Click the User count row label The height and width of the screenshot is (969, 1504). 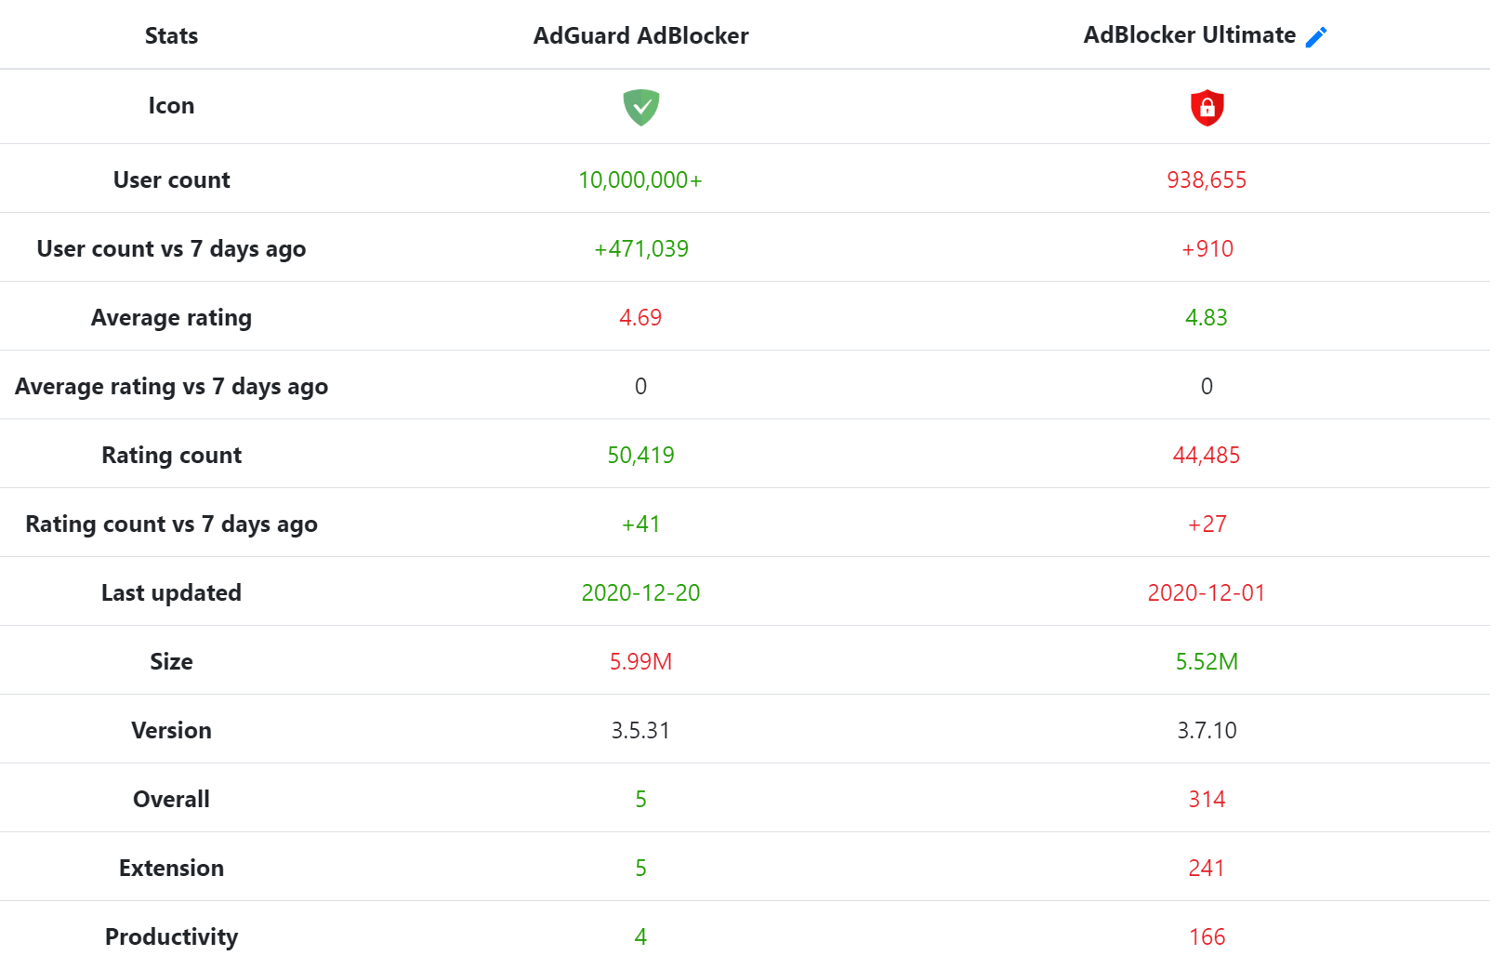pos(171,180)
